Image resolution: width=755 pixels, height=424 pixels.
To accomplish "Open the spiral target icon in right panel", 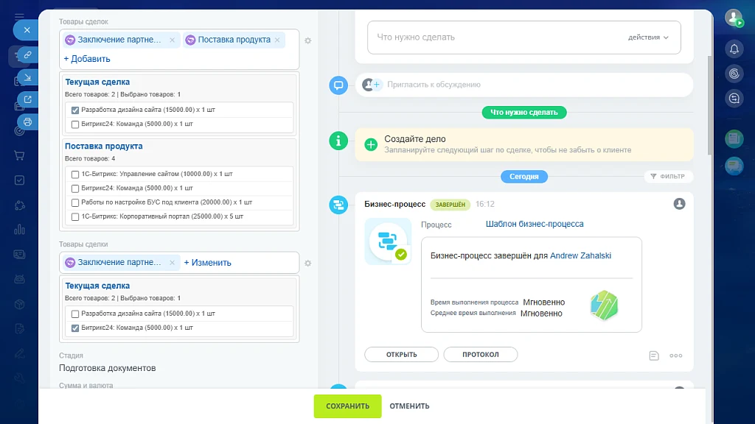I will pos(734,74).
